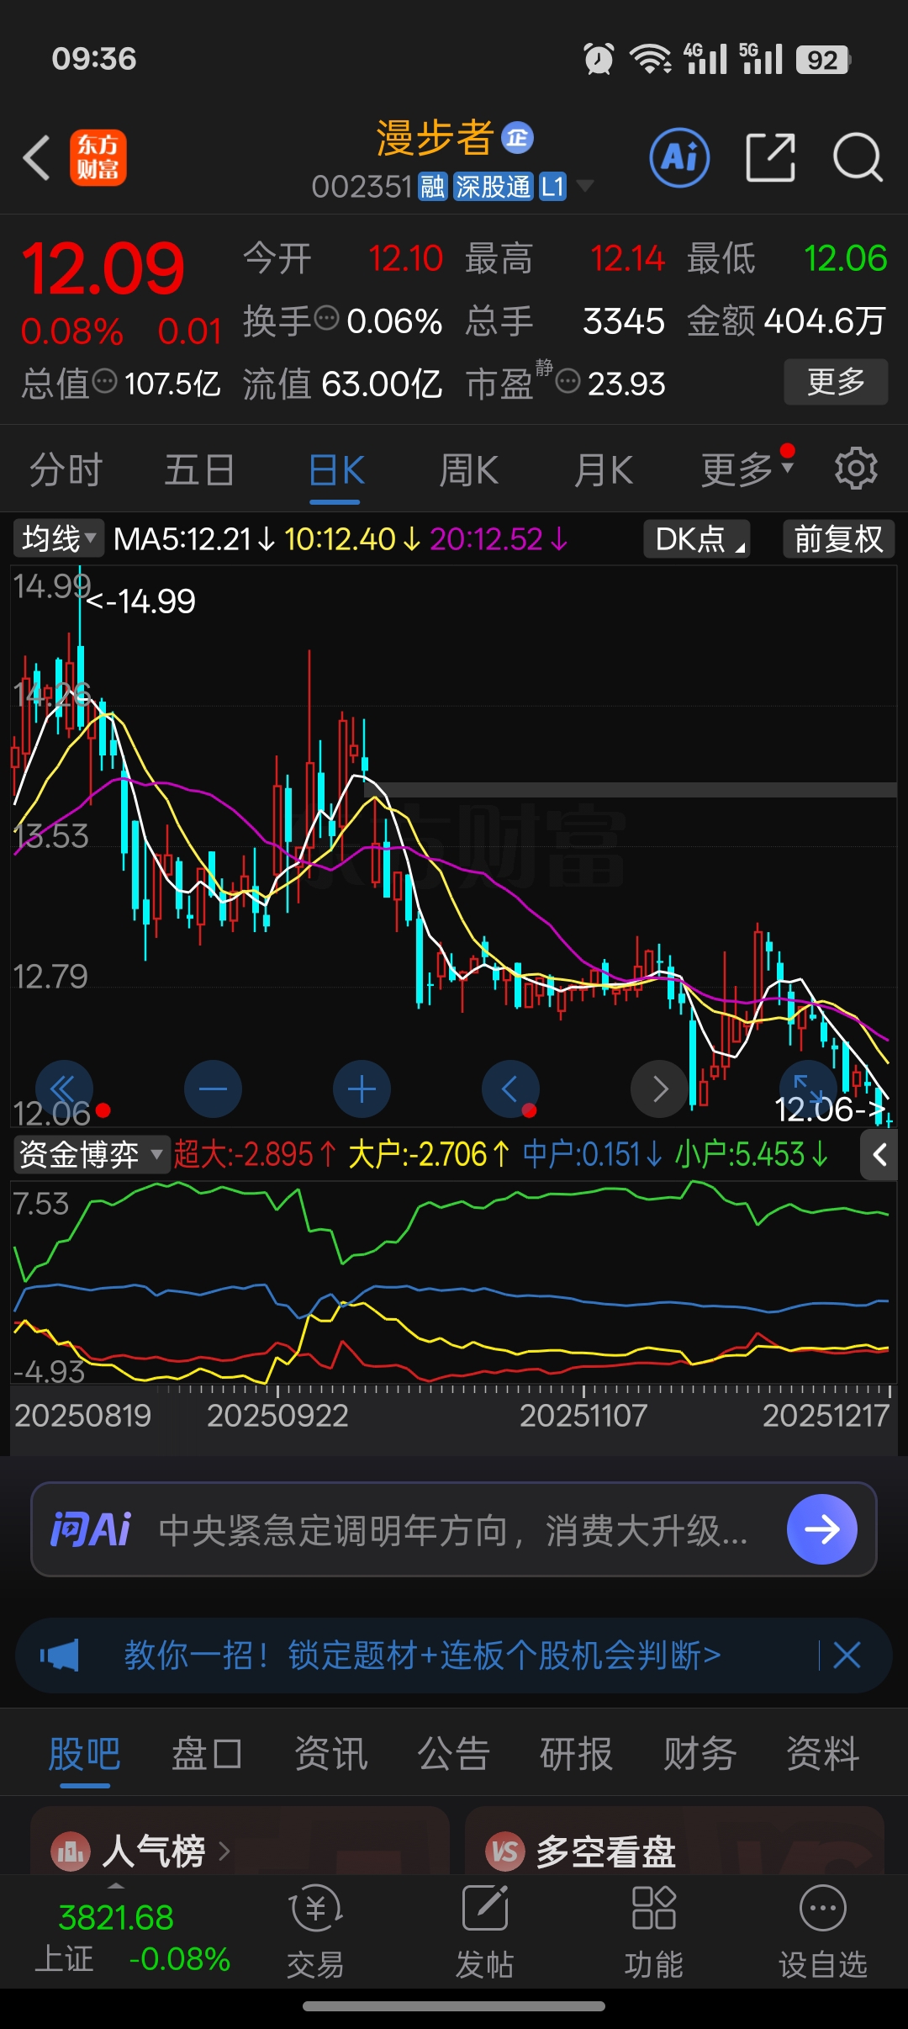The image size is (908, 2029).
Task: Tap the 融 margin tag
Action: tap(432, 186)
